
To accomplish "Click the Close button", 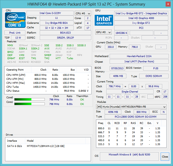I will (x=165, y=156).
